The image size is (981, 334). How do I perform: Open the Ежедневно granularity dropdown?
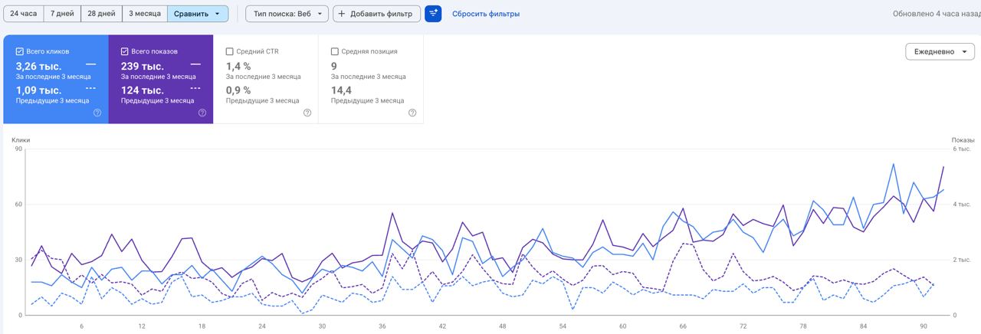click(x=940, y=51)
